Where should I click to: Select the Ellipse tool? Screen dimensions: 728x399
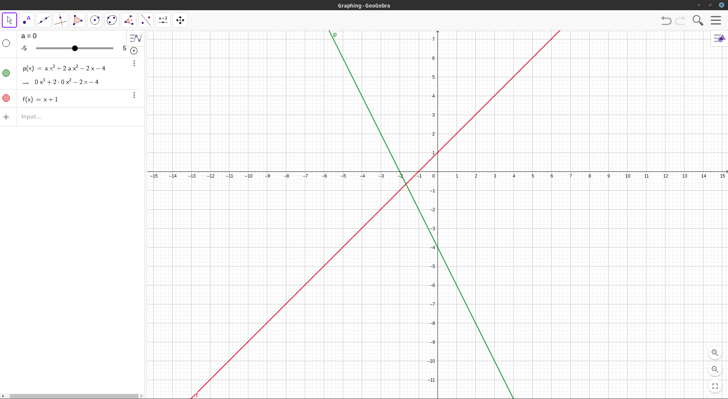coord(112,20)
